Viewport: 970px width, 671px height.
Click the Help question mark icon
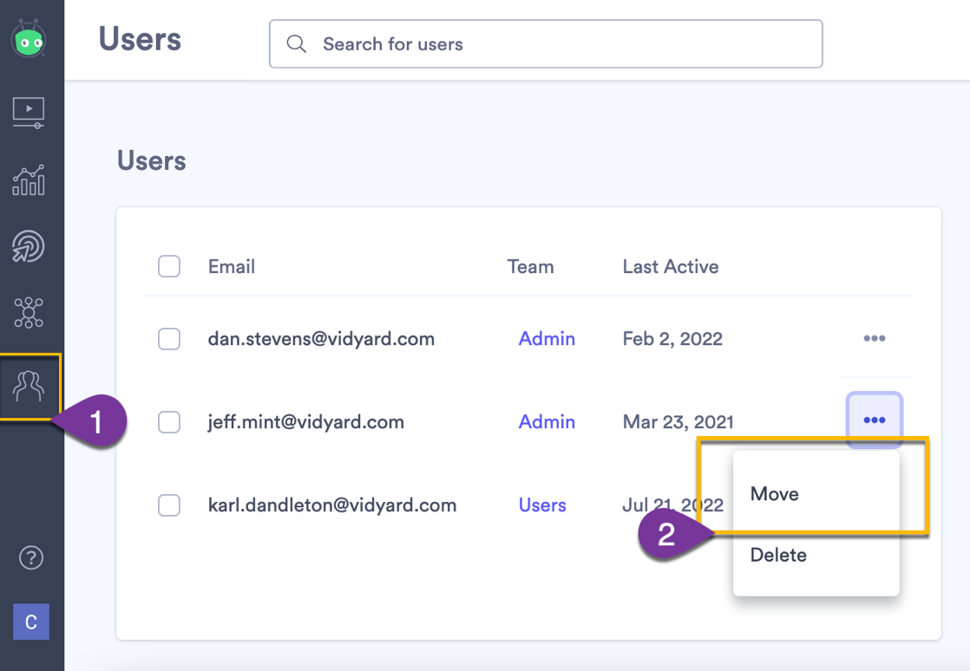coord(30,558)
